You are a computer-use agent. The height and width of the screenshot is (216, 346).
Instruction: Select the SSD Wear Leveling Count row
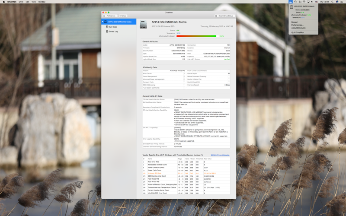click(x=186, y=176)
